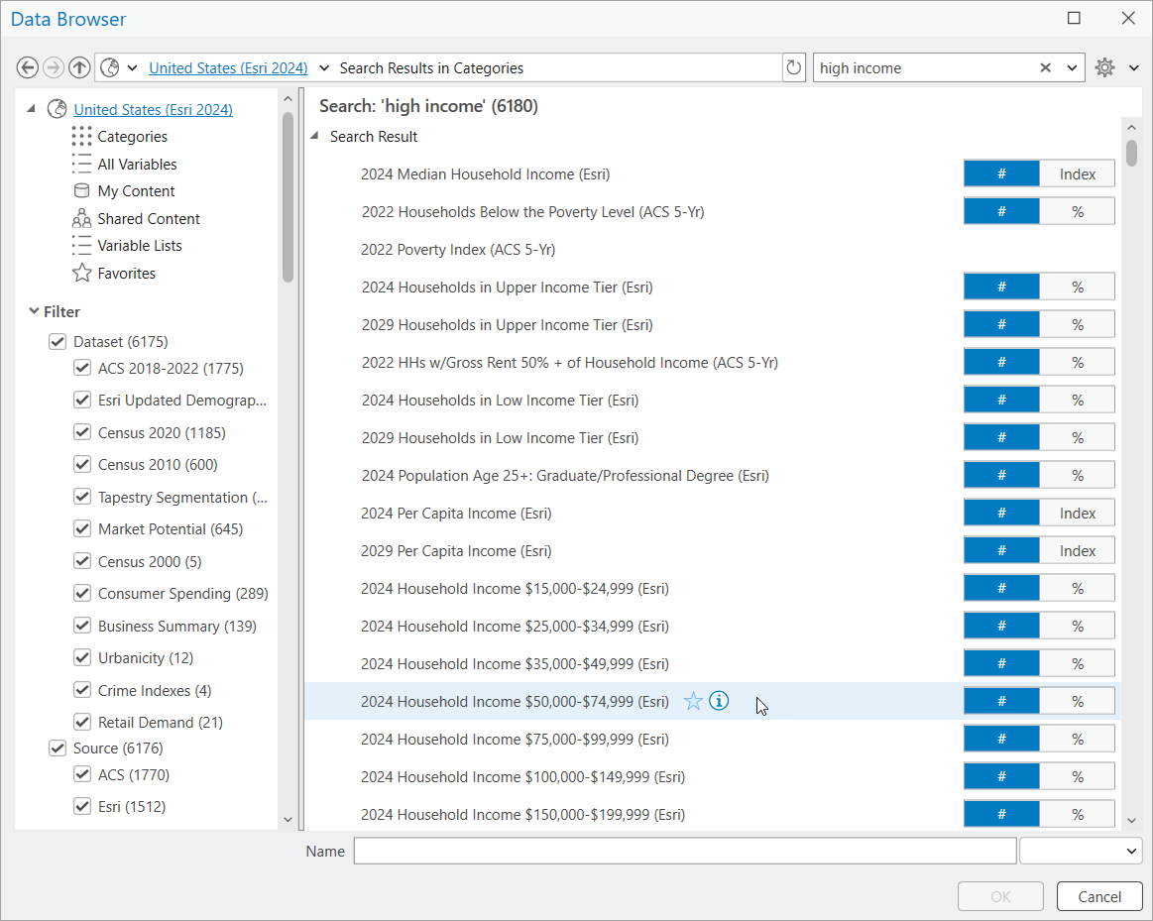Uncheck the ACS 2018-2022 dataset filter
The width and height of the screenshot is (1153, 921).
81,368
